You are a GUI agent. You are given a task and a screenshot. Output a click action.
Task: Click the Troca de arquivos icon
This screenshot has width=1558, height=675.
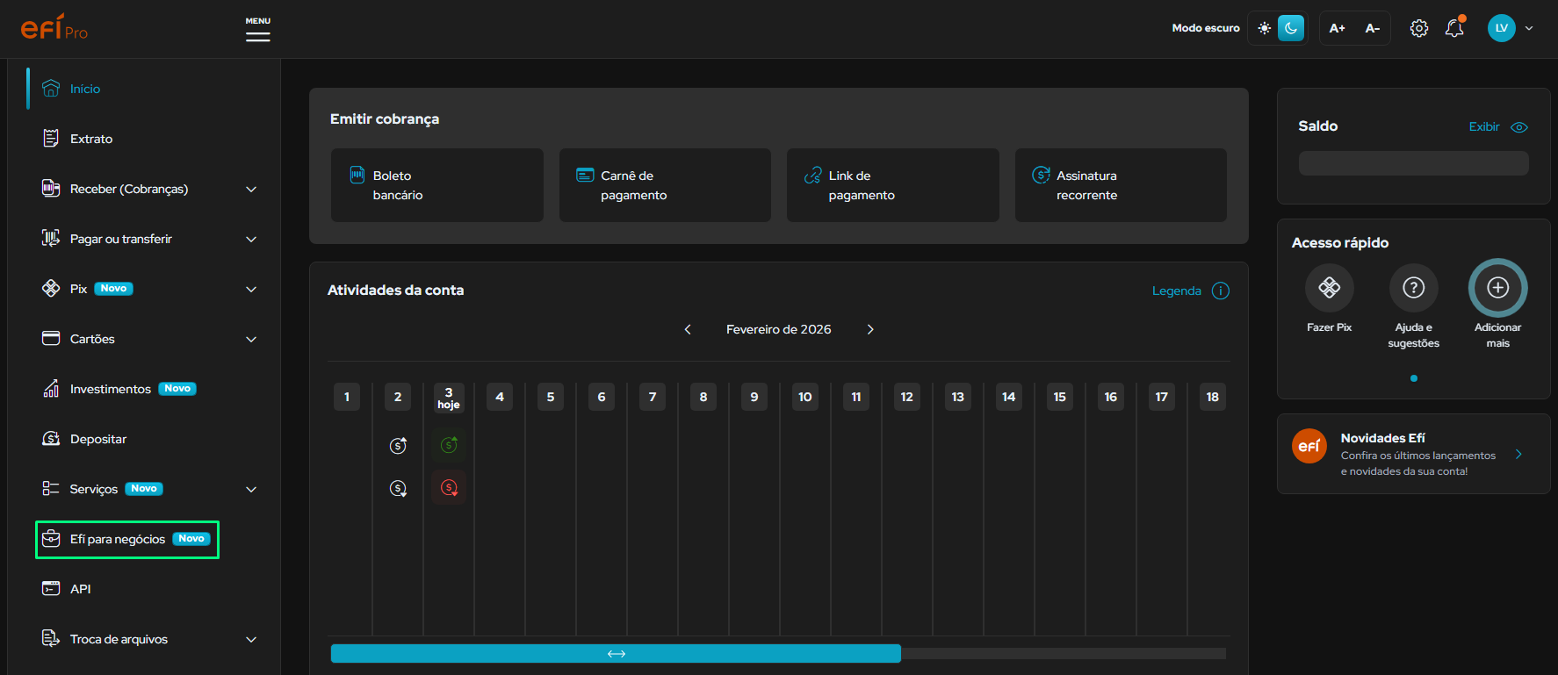pyautogui.click(x=51, y=639)
